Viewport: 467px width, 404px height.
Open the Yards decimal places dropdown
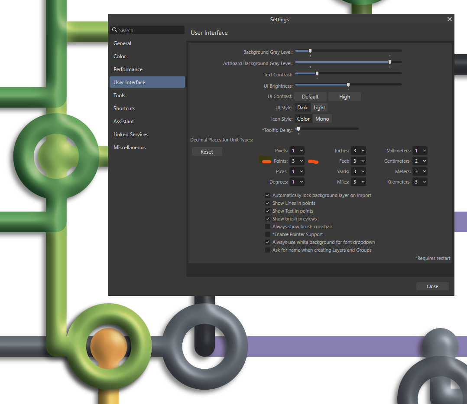(358, 171)
